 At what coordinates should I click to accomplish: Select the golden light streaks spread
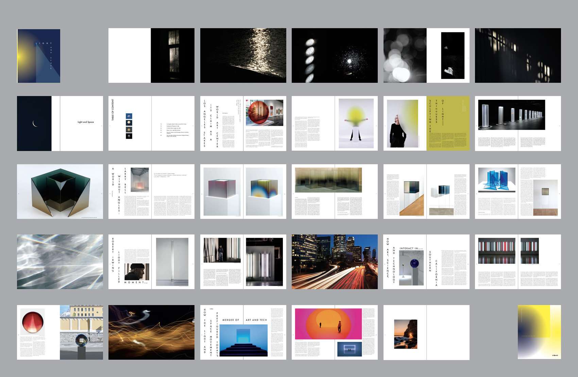tap(151, 332)
